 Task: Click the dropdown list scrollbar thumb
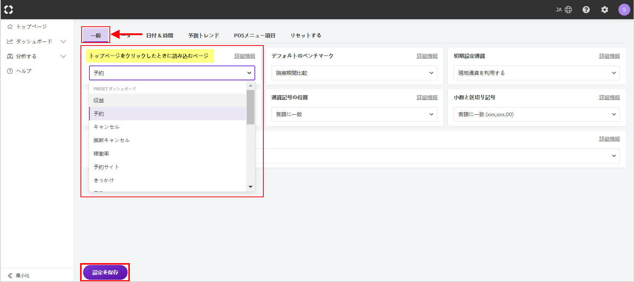251,107
